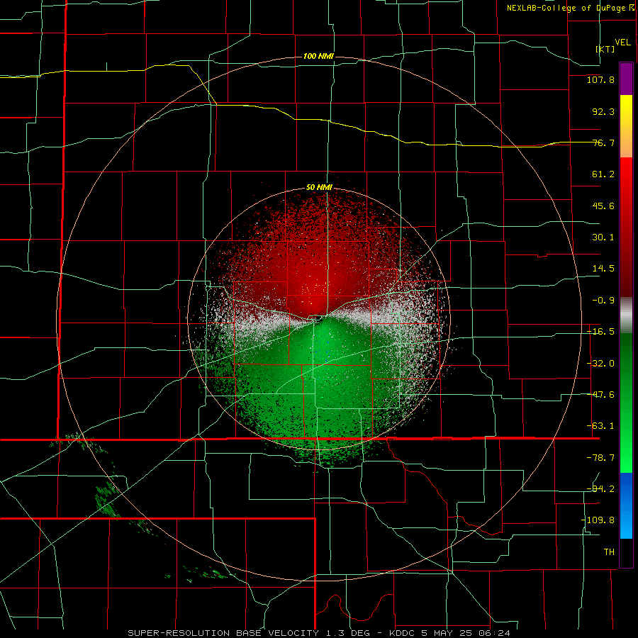
Task: Click the VEL legend title
Action: point(622,42)
